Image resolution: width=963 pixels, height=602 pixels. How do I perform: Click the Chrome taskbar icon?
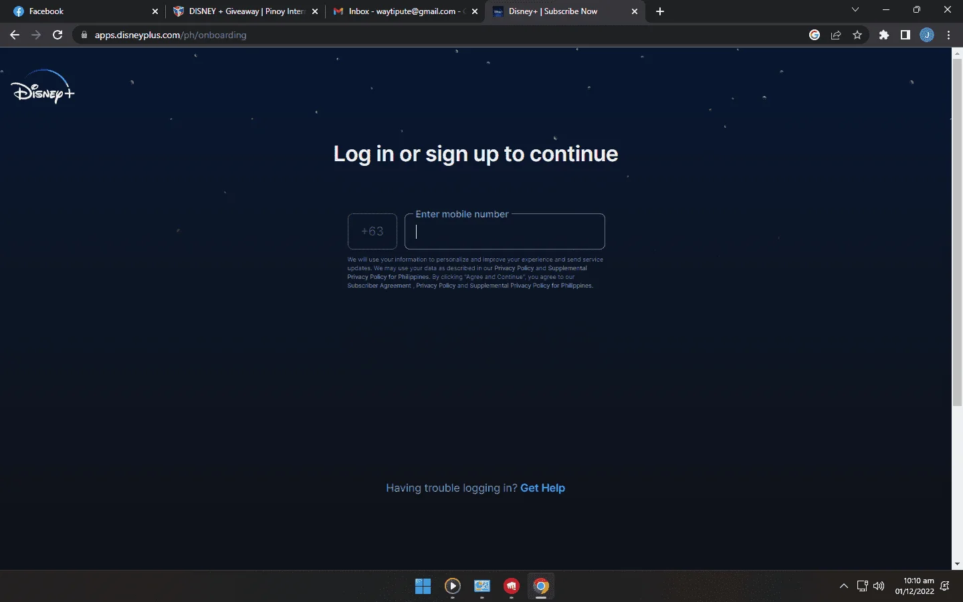click(541, 587)
